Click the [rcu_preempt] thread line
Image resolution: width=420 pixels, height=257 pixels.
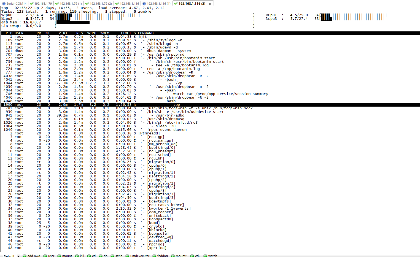pyautogui.click(x=211, y=151)
